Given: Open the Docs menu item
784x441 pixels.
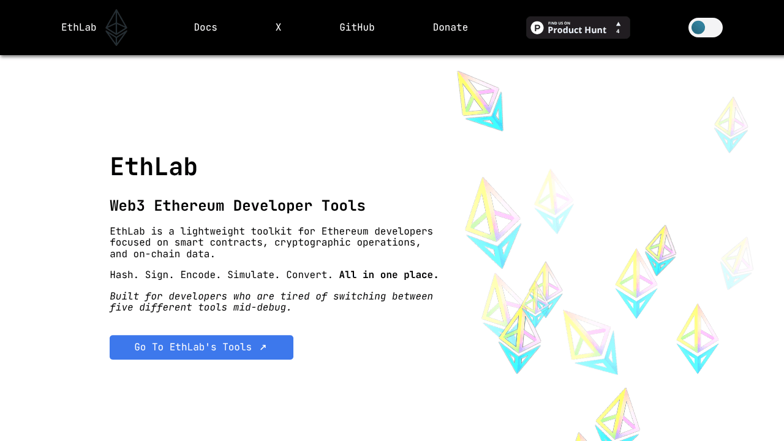Looking at the screenshot, I should coord(206,28).
